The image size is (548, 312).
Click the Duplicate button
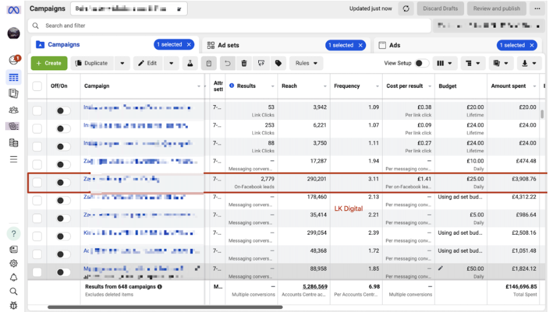pyautogui.click(x=93, y=63)
